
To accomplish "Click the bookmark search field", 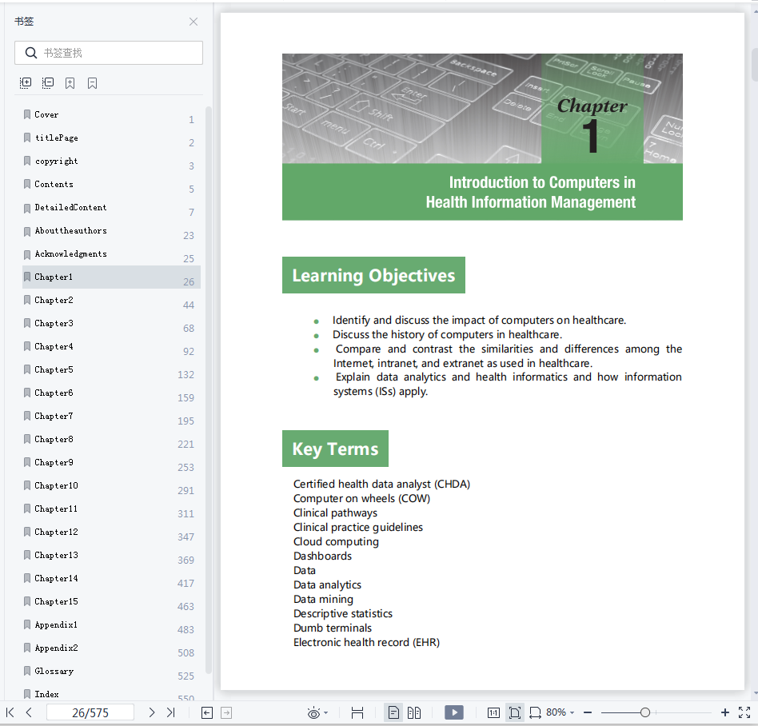I will 109,53.
